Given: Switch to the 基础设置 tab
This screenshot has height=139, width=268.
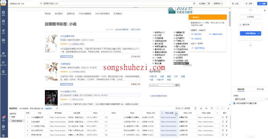Looking at the screenshot, I should (241, 89).
